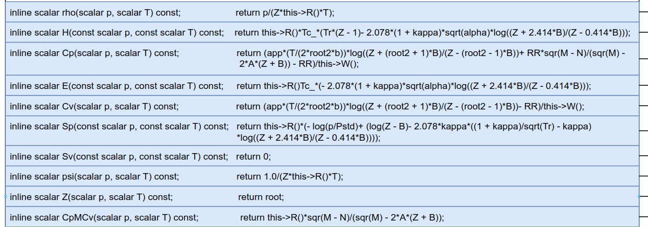Image resolution: width=648 pixels, height=227 pixels.
Task: Click the 'return 0;' cell
Action: tap(254, 156)
